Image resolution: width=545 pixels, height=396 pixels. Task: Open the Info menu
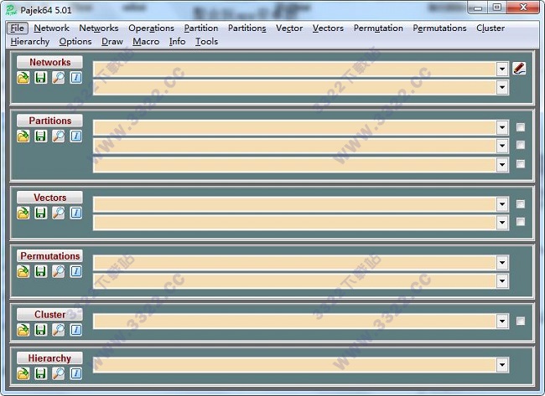[177, 42]
